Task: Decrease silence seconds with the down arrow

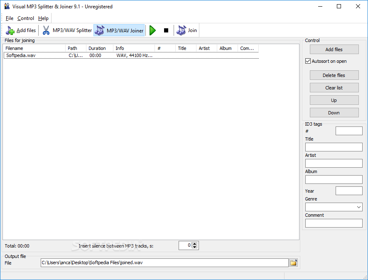Action: click(194, 247)
